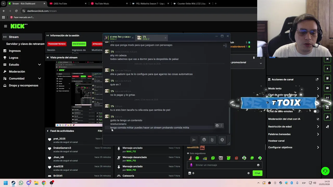The width and height of the screenshot is (333, 187).
Task: Open Chrome tab search dropdown
Action: click(3, 4)
